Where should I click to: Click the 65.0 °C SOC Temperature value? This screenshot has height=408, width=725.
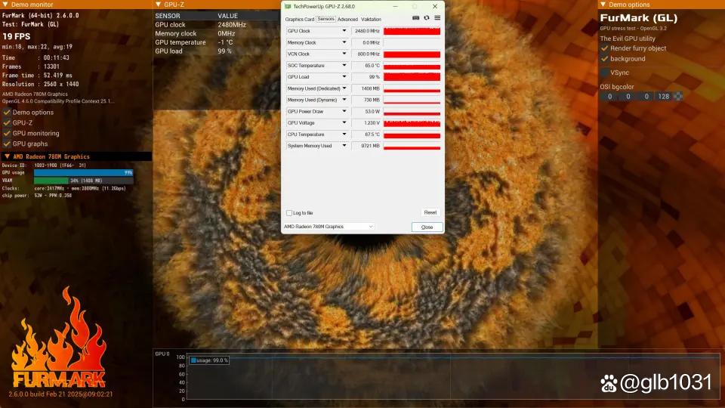point(366,66)
